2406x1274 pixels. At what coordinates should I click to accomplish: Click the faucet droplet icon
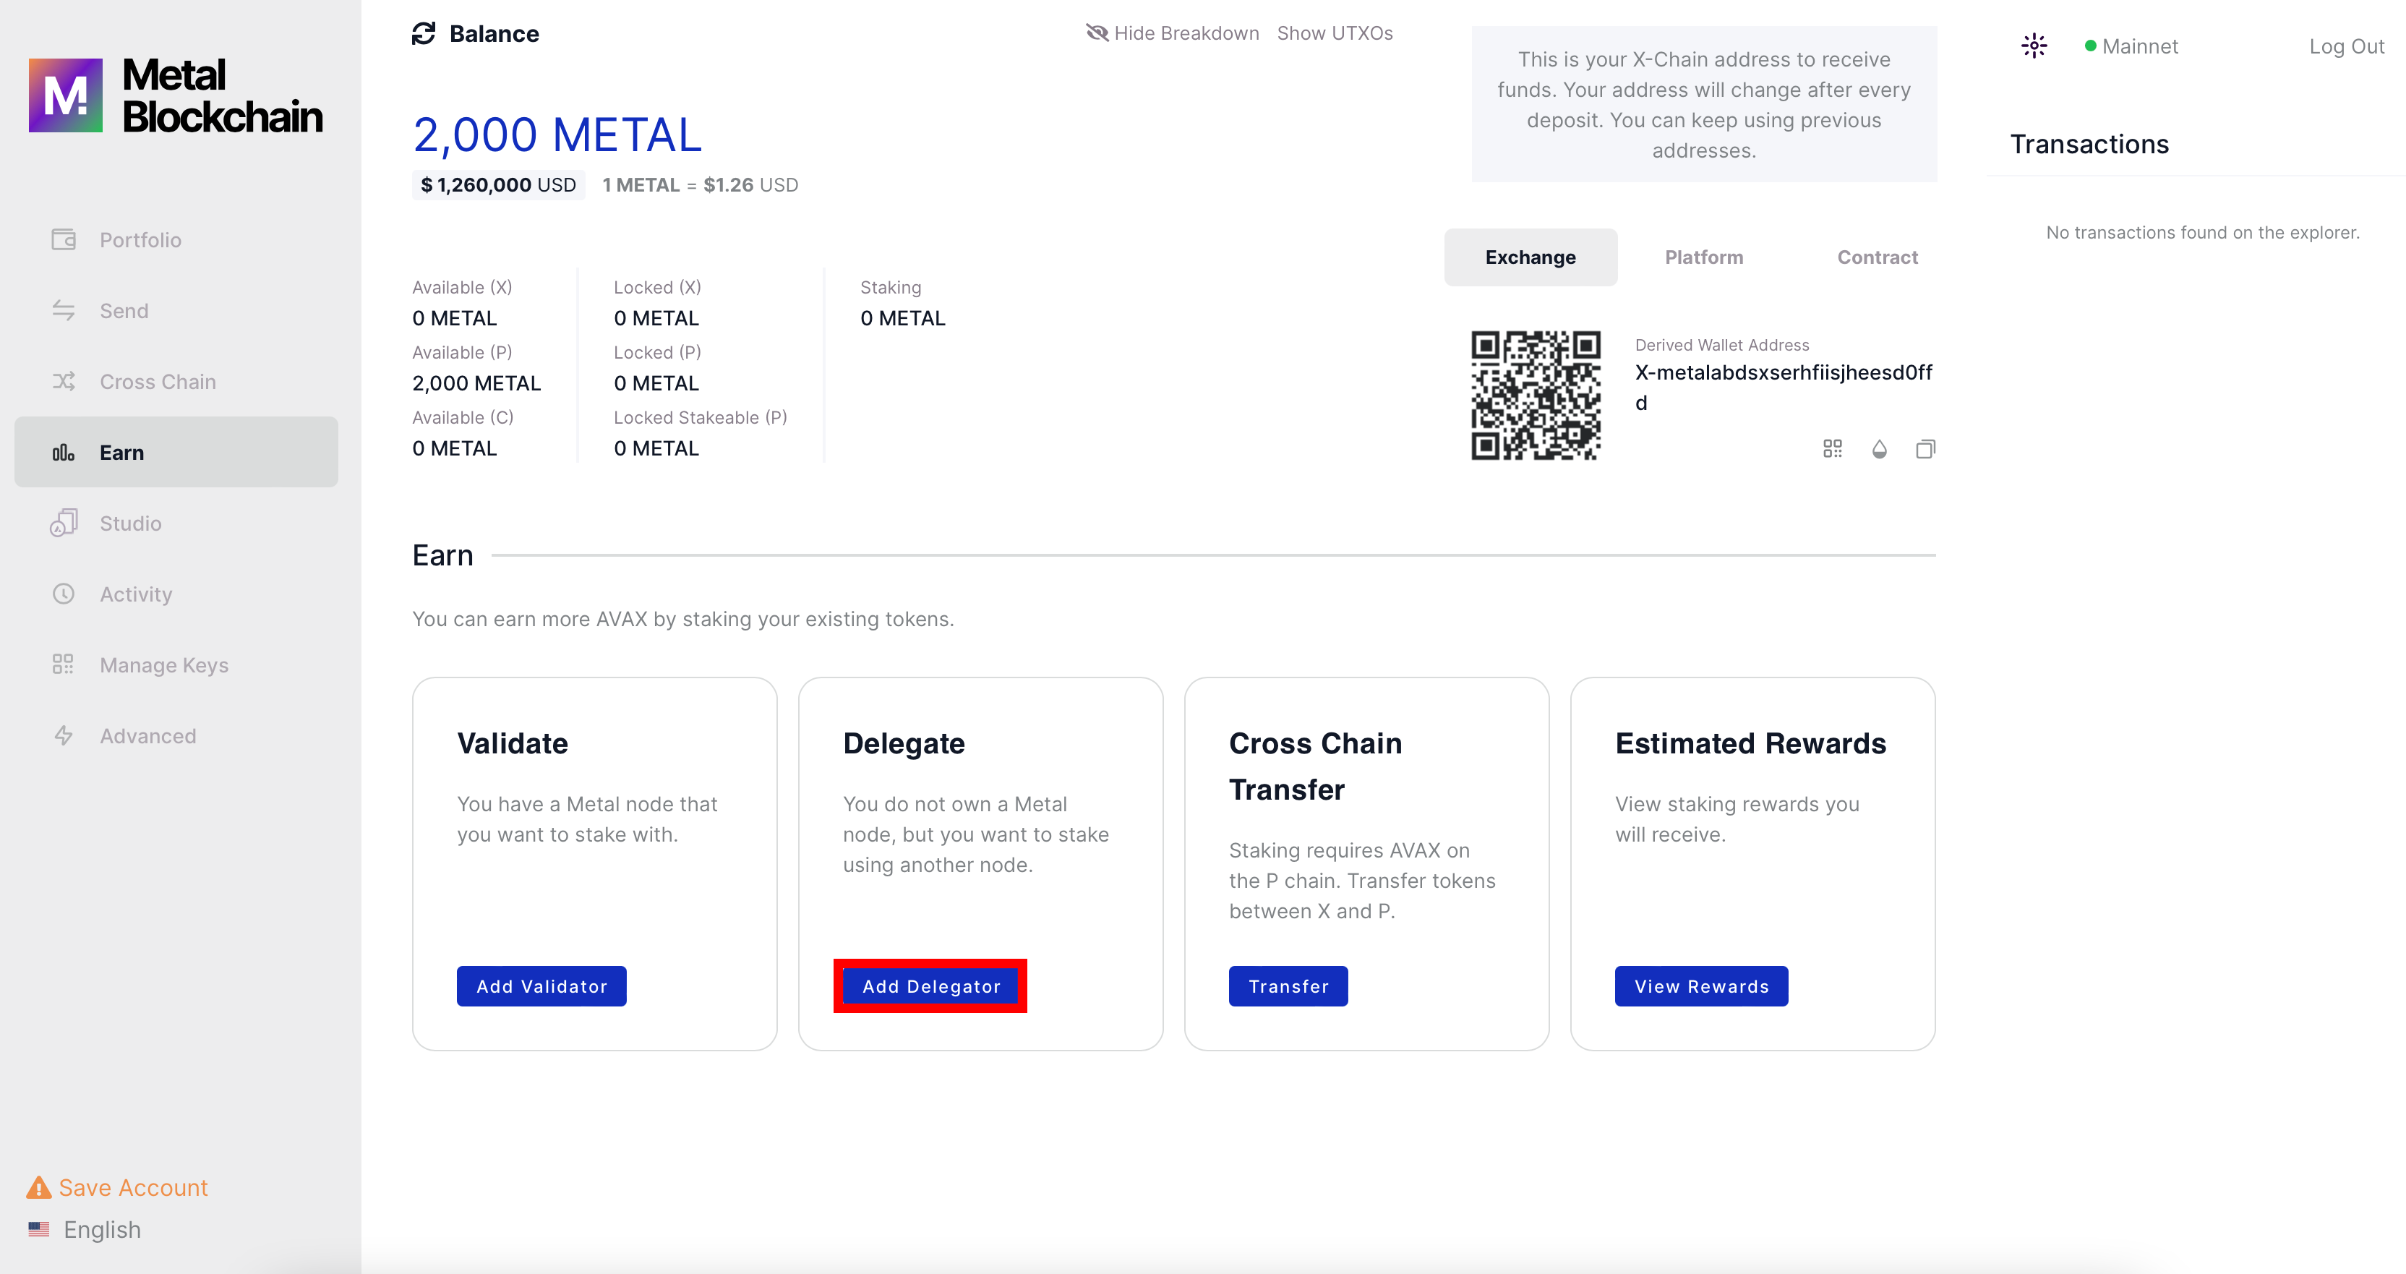click(1879, 449)
